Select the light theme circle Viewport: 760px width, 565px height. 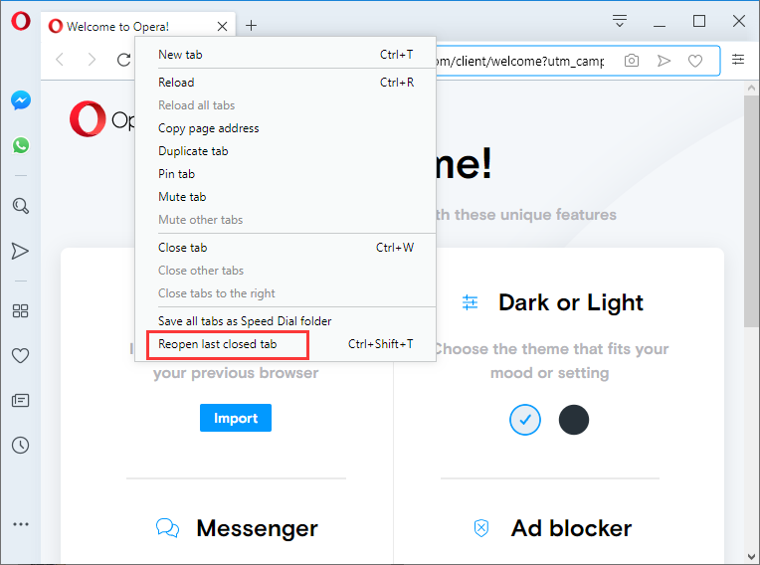pos(525,420)
